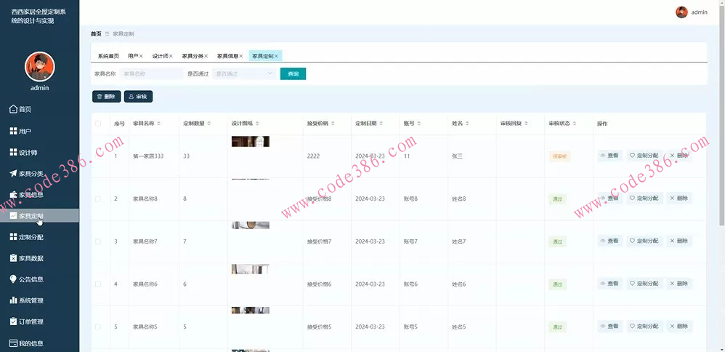This screenshot has height=352, width=725.
Task: Delete the 第一家居333 row
Action: click(x=679, y=156)
